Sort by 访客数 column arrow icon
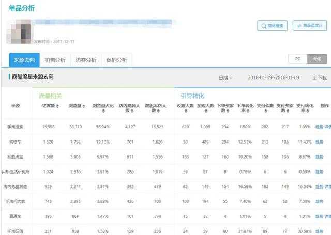The width and height of the screenshot is (331, 235). point(57,106)
